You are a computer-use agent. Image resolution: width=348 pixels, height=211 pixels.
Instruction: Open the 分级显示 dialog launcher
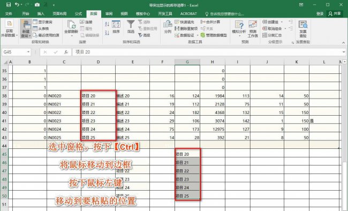[293, 42]
